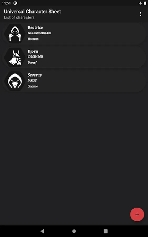
Task: Tap Severus's hooded bird-mask avatar
Action: coord(15,81)
